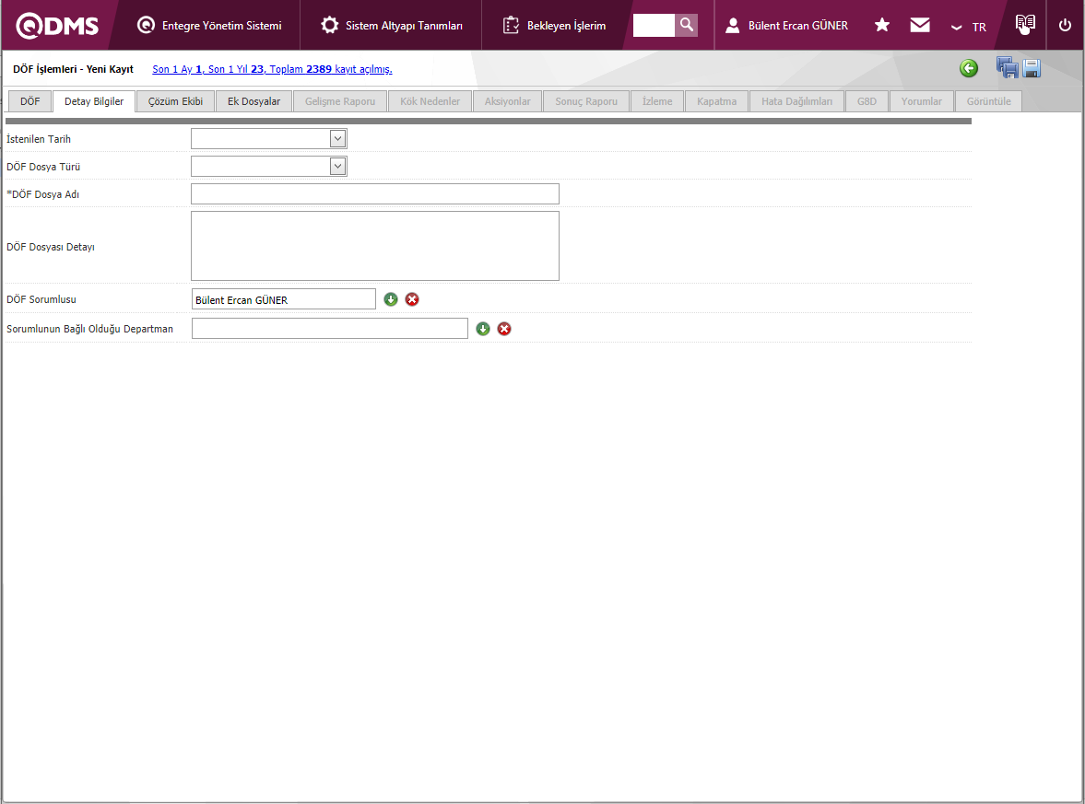The width and height of the screenshot is (1085, 804).
Task: Open Sistem Altyapı Tanımları menu
Action: pos(392,26)
